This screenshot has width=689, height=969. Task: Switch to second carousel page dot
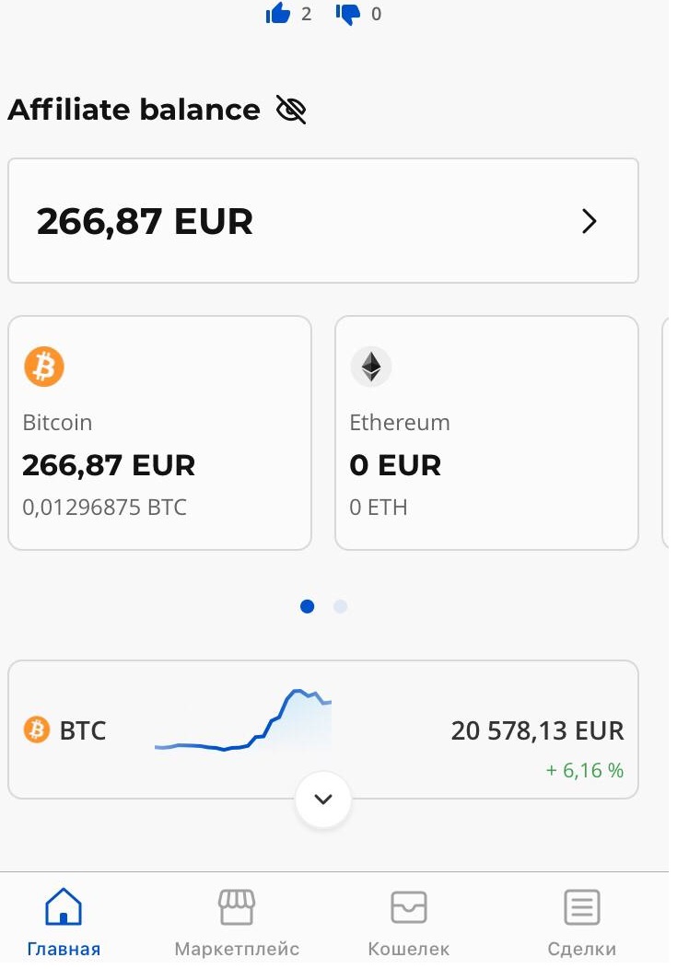point(340,606)
